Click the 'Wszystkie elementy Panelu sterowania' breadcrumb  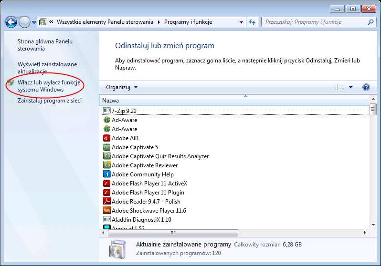(x=105, y=22)
